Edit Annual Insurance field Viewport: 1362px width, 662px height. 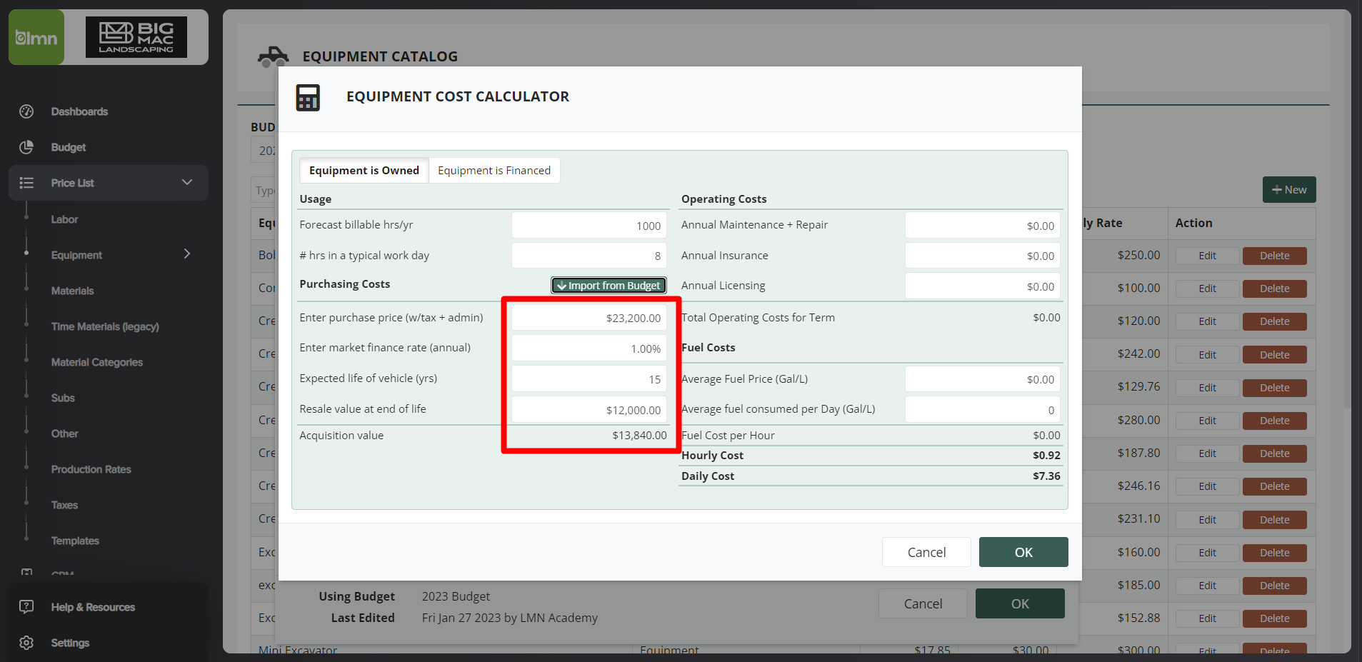983,256
